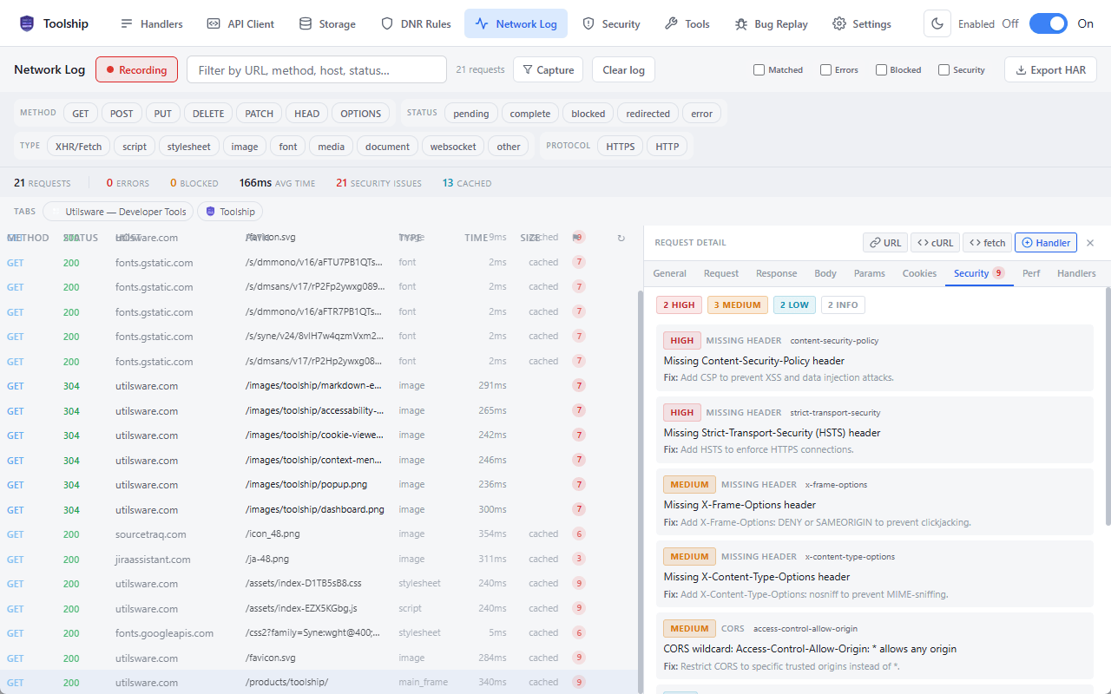
Task: Select the jiraassistant.com /ja-48.png request
Action: (319, 560)
